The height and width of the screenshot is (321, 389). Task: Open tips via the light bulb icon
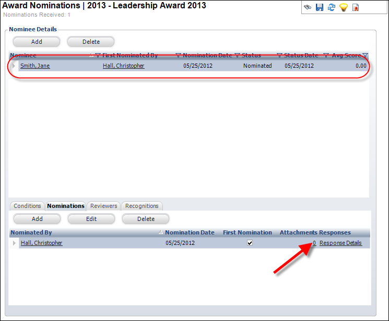[x=344, y=7]
